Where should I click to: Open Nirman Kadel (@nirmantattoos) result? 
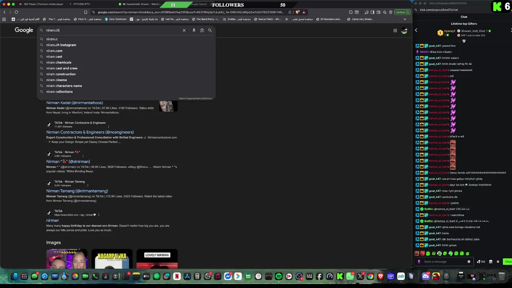pyautogui.click(x=74, y=103)
